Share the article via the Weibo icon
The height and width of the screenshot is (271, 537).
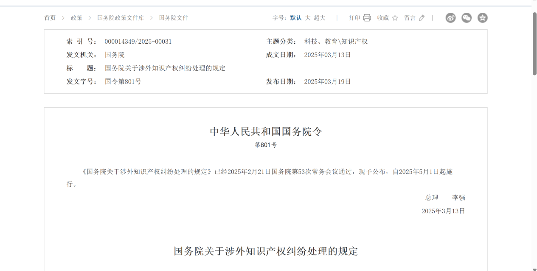(450, 18)
